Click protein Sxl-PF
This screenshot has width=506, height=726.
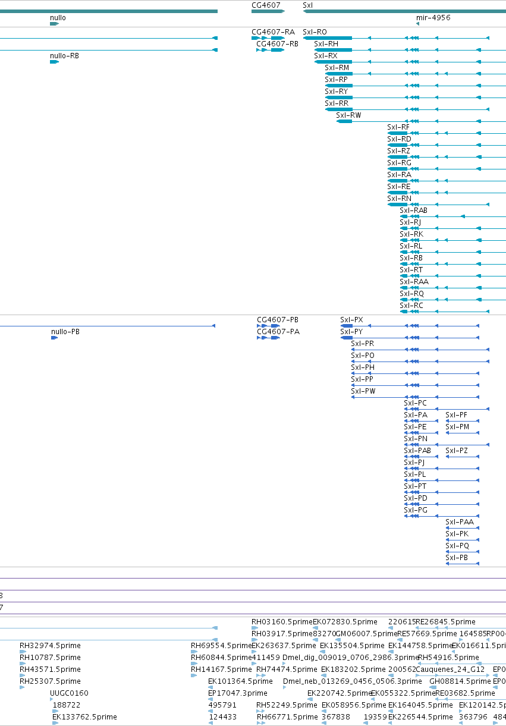pyautogui.click(x=457, y=415)
